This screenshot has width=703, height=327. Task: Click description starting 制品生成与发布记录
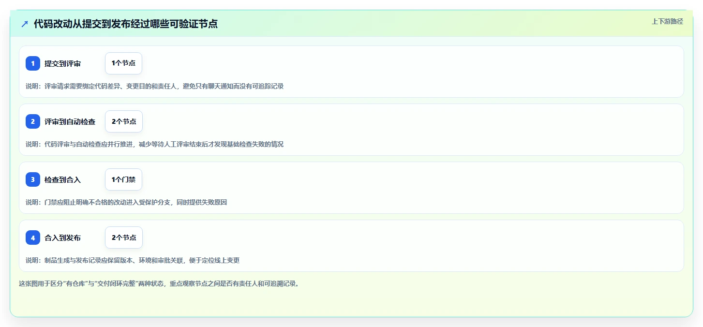pyautogui.click(x=133, y=260)
